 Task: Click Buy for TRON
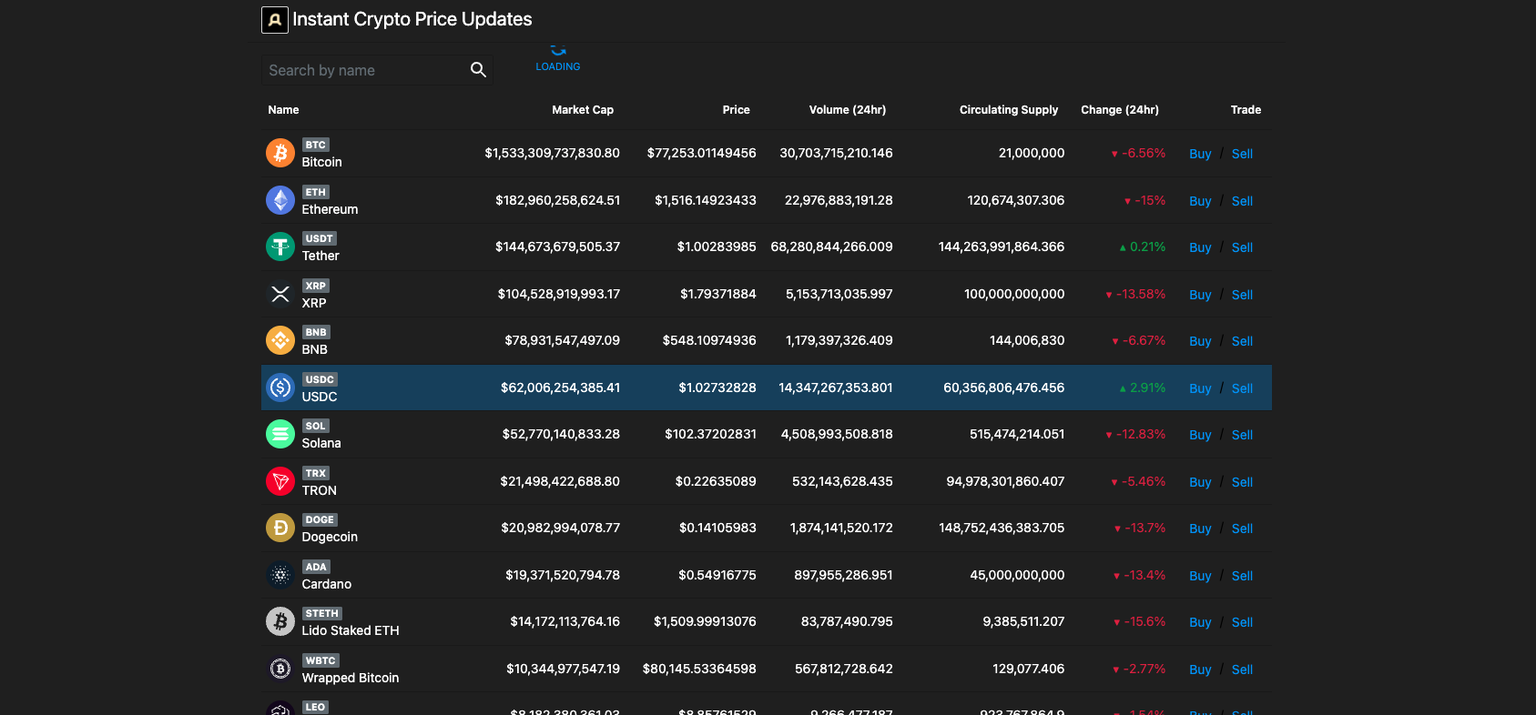pos(1200,482)
